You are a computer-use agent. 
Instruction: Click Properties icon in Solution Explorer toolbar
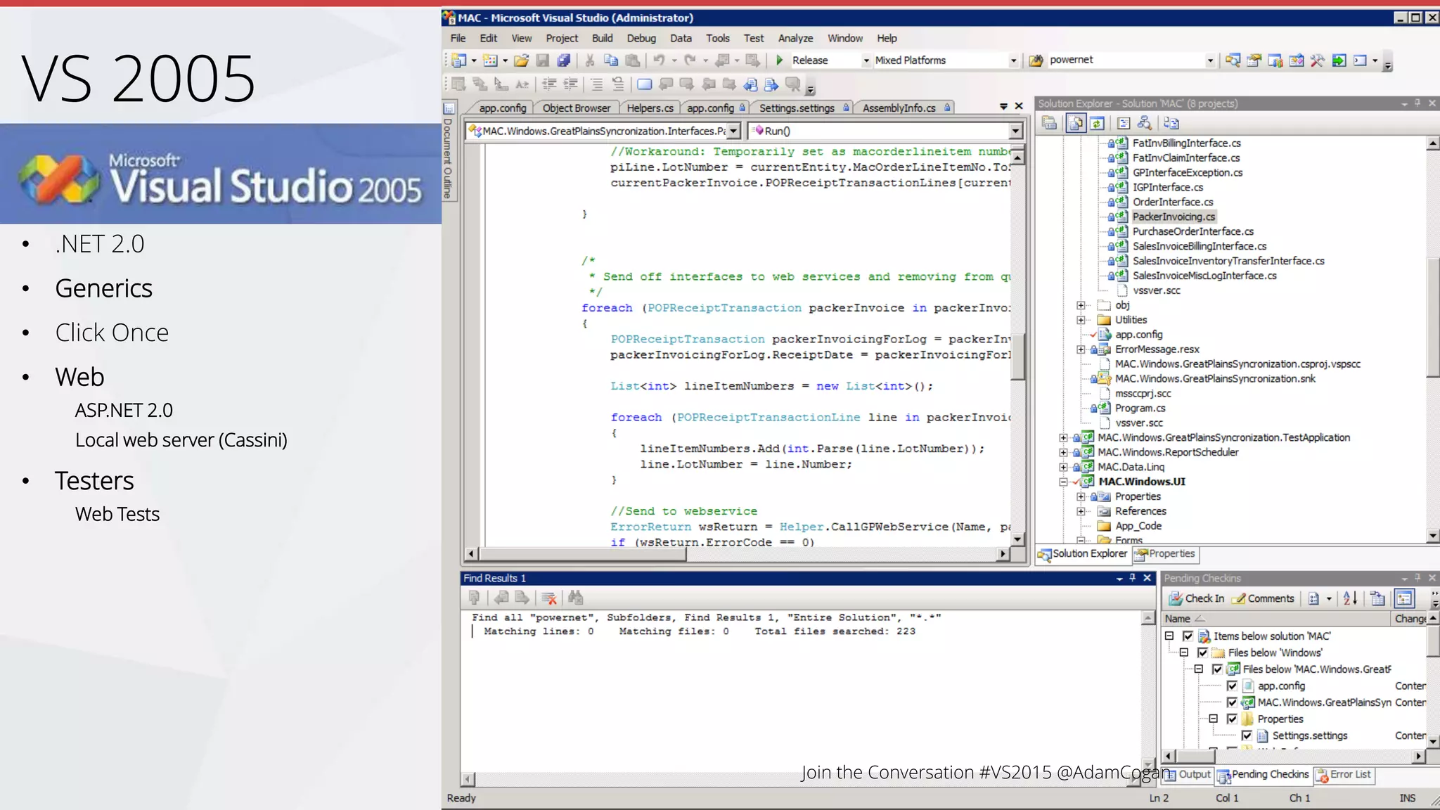(1049, 124)
